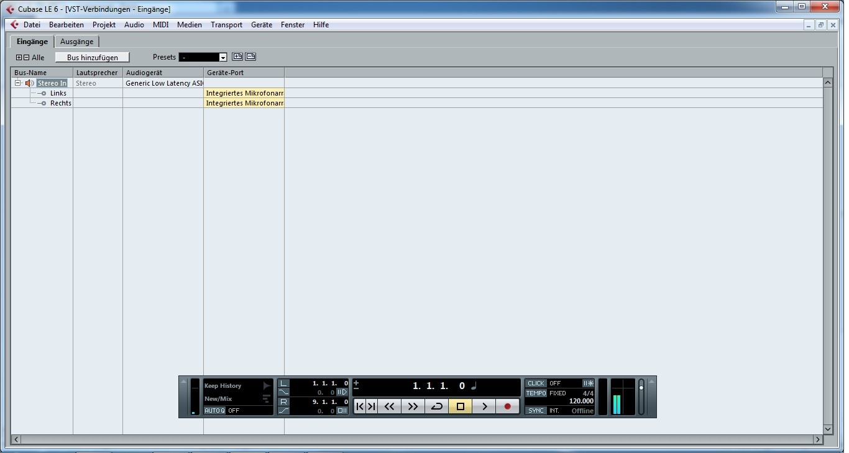Click the Bus hinzufügen button

point(93,57)
